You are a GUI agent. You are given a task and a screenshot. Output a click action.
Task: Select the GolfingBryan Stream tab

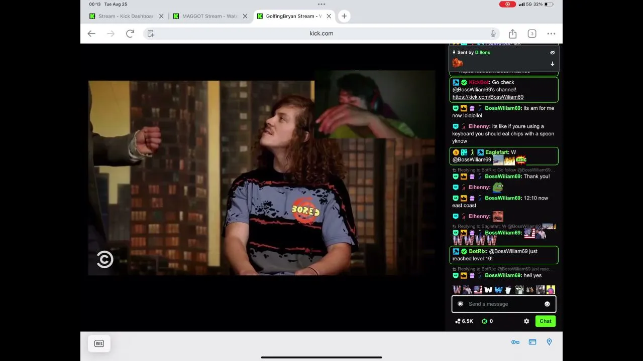coord(294,16)
